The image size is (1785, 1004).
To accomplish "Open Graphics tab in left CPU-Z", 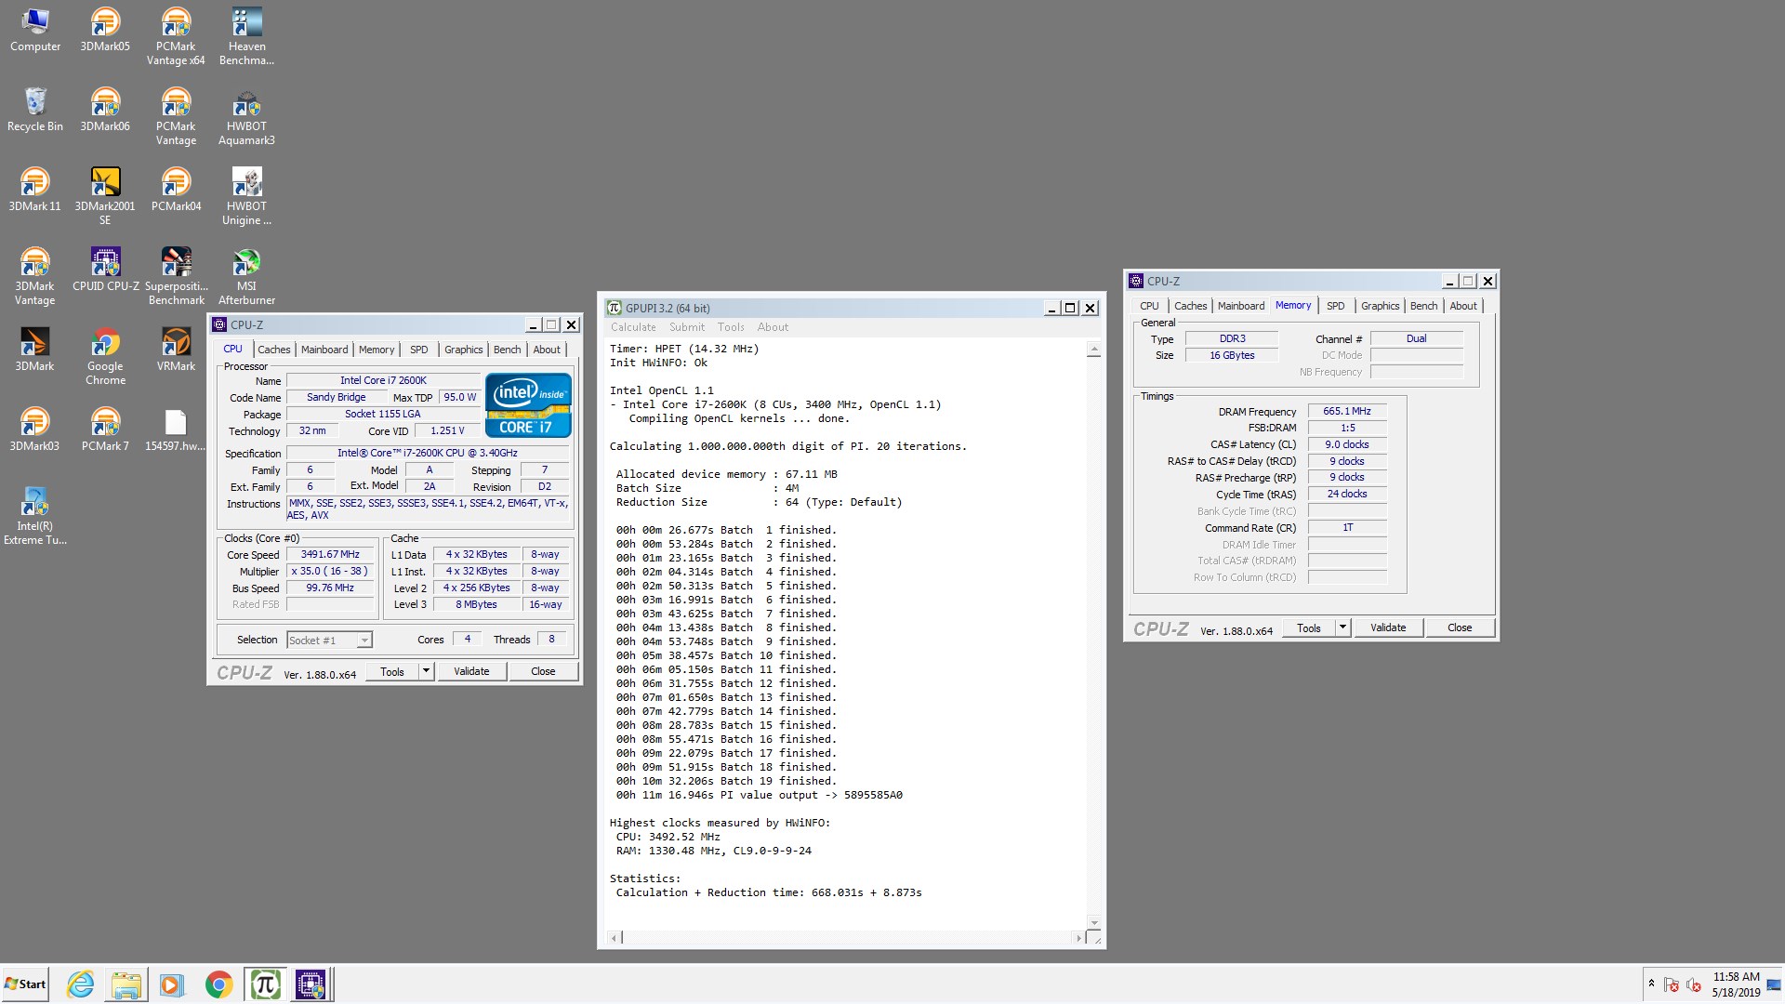I will click(463, 350).
